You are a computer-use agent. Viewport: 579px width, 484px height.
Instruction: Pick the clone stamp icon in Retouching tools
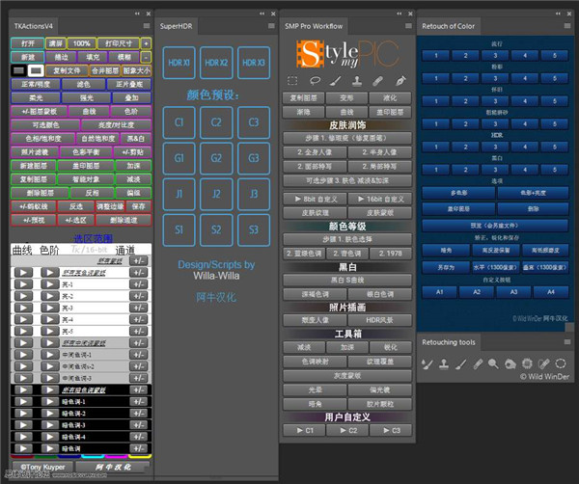point(444,364)
